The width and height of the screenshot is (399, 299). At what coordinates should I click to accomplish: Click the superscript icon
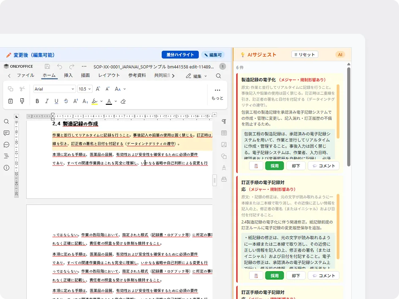(x=76, y=101)
